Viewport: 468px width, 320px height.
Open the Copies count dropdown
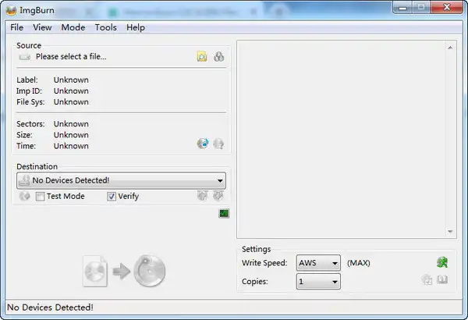click(333, 281)
